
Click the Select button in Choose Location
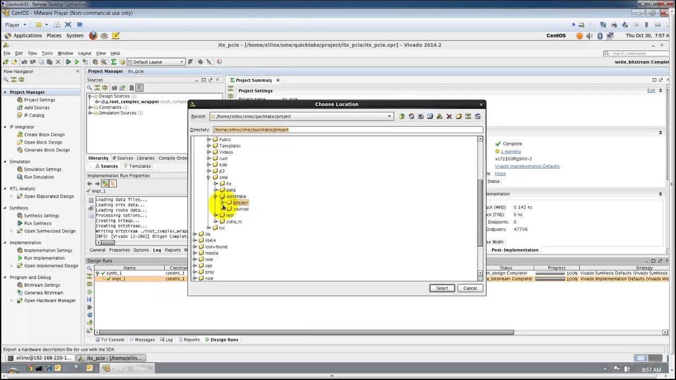442,288
